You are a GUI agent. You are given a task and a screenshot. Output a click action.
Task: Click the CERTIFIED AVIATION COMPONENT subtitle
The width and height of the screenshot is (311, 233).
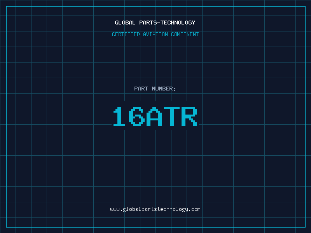point(155,35)
